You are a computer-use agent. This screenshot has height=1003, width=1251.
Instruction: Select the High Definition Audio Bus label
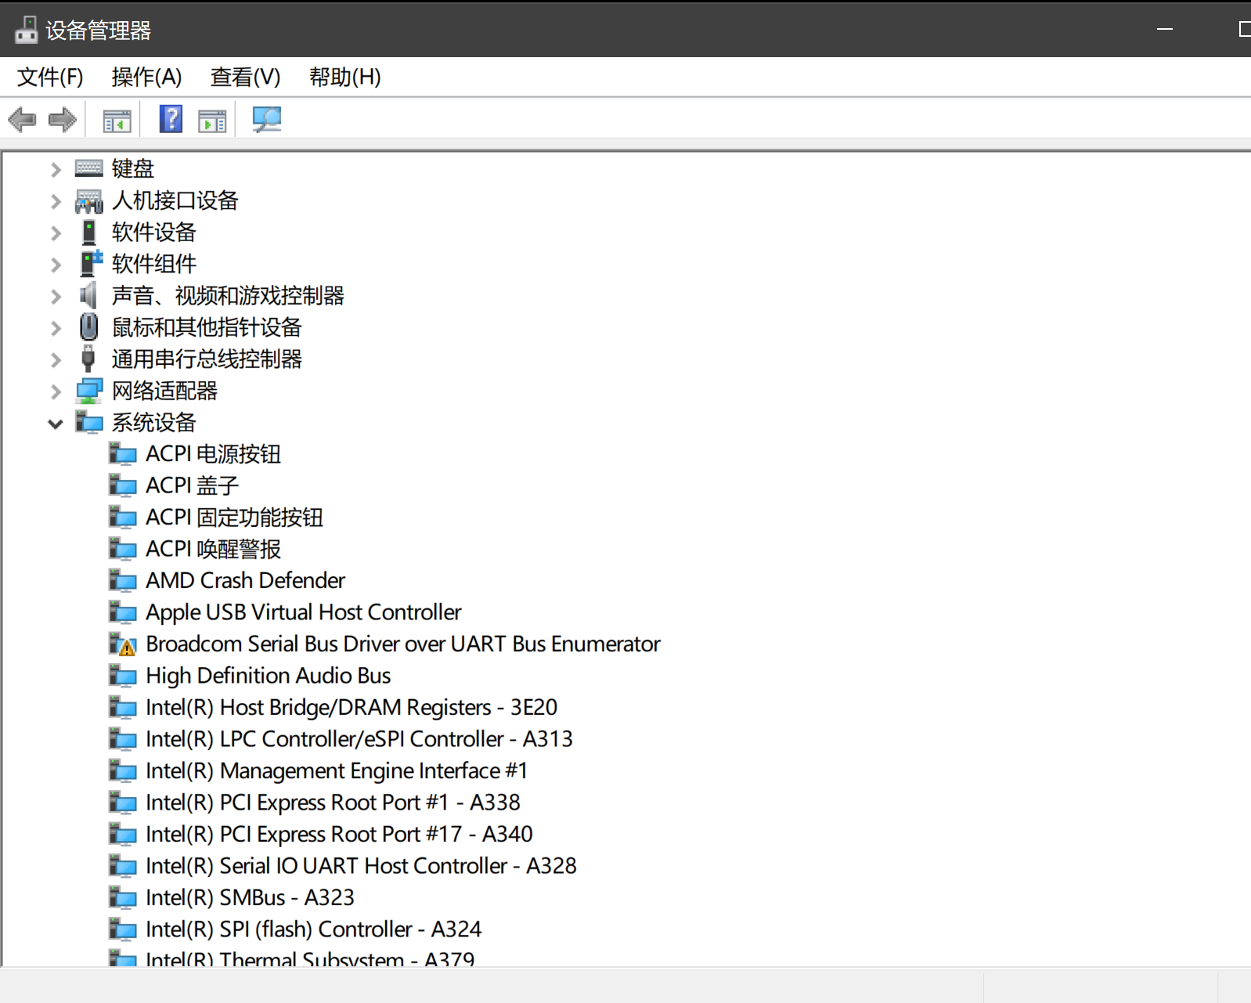(x=268, y=676)
